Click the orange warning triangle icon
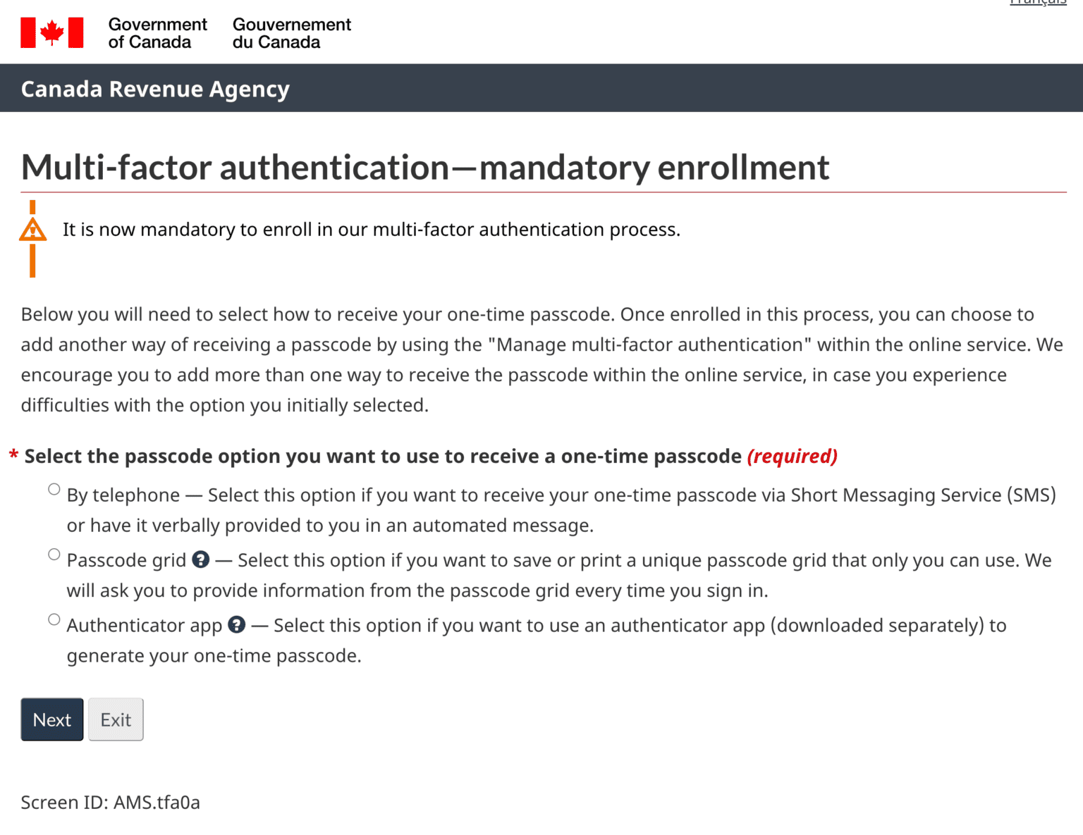 tap(32, 230)
